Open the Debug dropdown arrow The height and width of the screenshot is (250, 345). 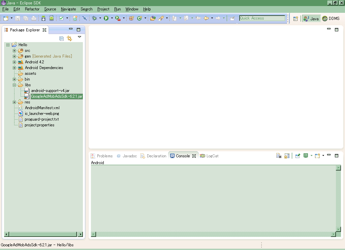pos(100,18)
